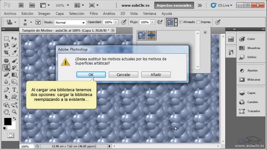Select the Lasso tool
This screenshot has width=267, height=150.
click(6, 45)
